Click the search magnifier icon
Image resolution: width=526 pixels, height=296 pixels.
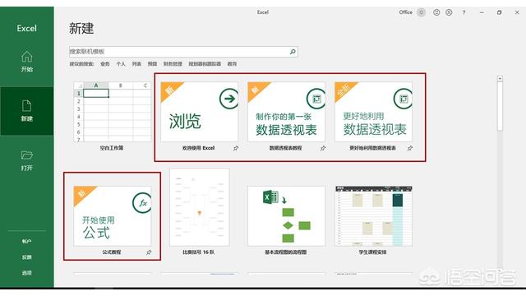[293, 52]
